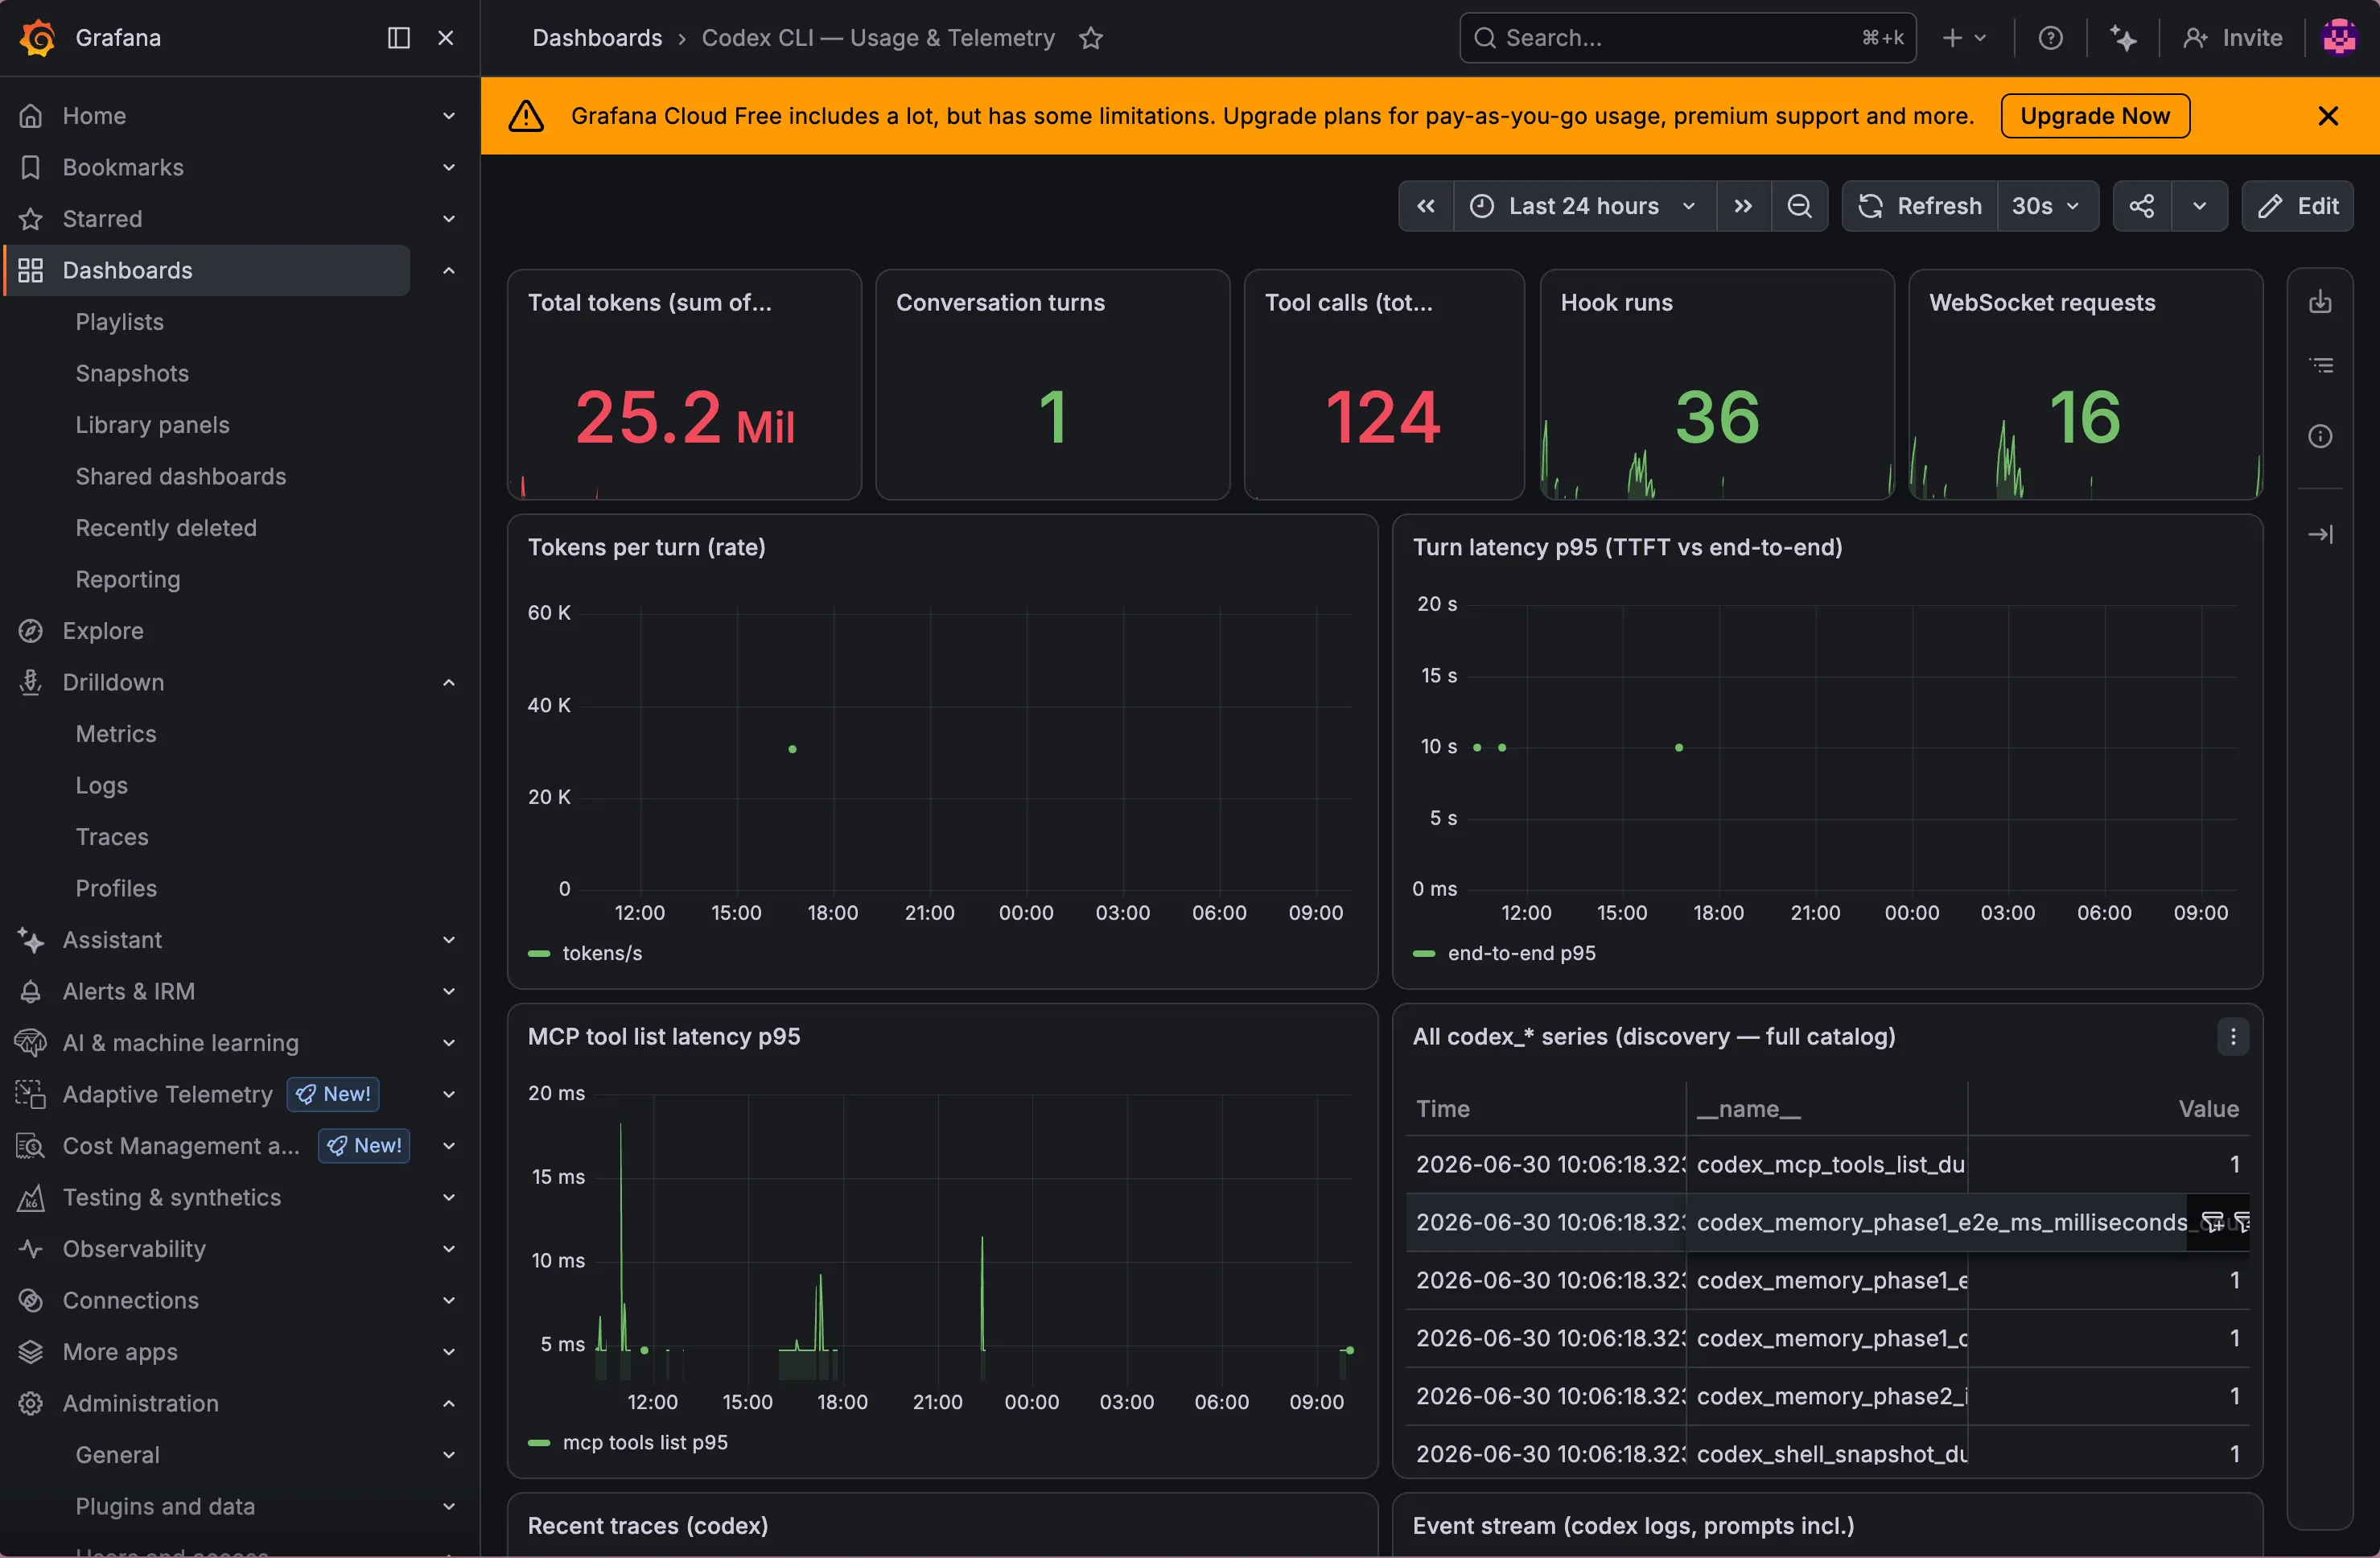
Task: Open Drilldown Traces
Action: pos(112,837)
